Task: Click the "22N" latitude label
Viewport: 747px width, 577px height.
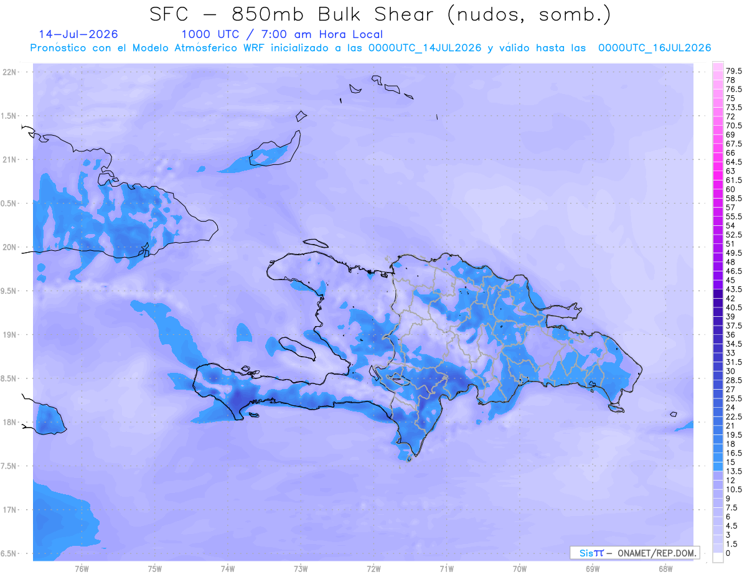Action: (x=9, y=72)
